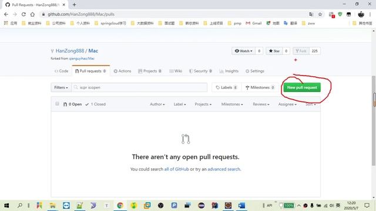Open the green shield extension icon
The image size is (376, 211).
click(340, 14)
